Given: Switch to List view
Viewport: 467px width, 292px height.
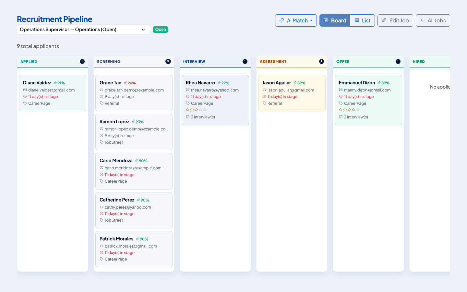Looking at the screenshot, I should [363, 20].
